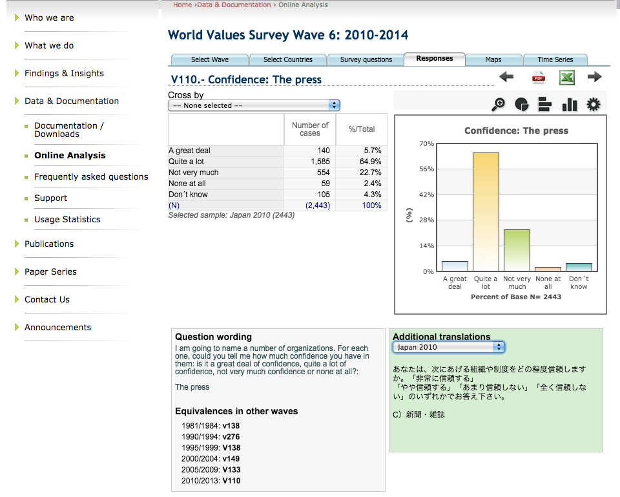The height and width of the screenshot is (497, 620).
Task: Download results as Excel file
Action: 566,78
